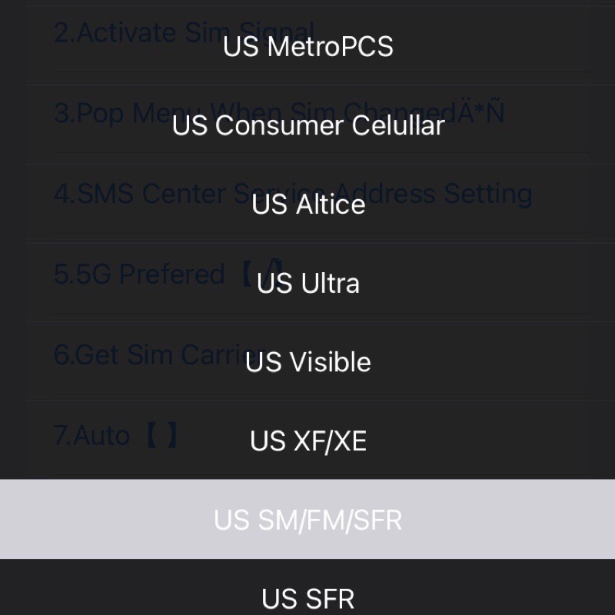The width and height of the screenshot is (615, 615).
Task: Choose US SFR at the list bottom
Action: [307, 598]
